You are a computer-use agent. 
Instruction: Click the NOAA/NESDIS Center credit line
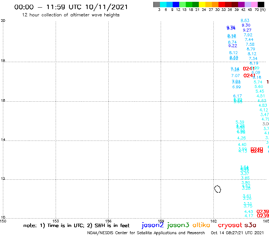click(146, 233)
